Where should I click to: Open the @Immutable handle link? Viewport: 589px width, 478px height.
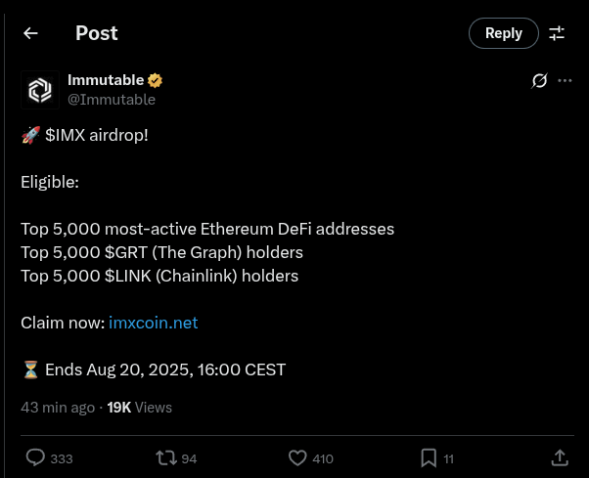tap(111, 99)
